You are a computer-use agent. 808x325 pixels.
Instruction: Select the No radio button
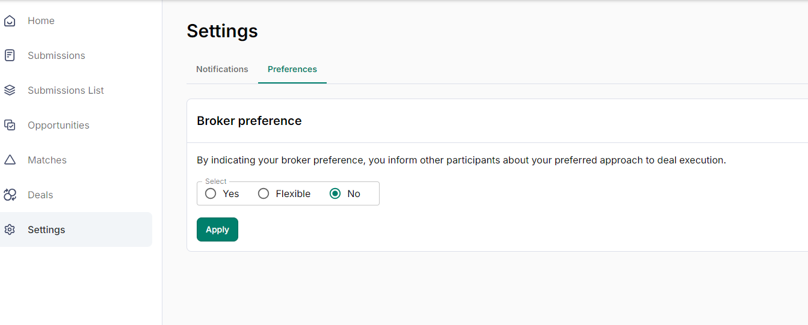335,193
